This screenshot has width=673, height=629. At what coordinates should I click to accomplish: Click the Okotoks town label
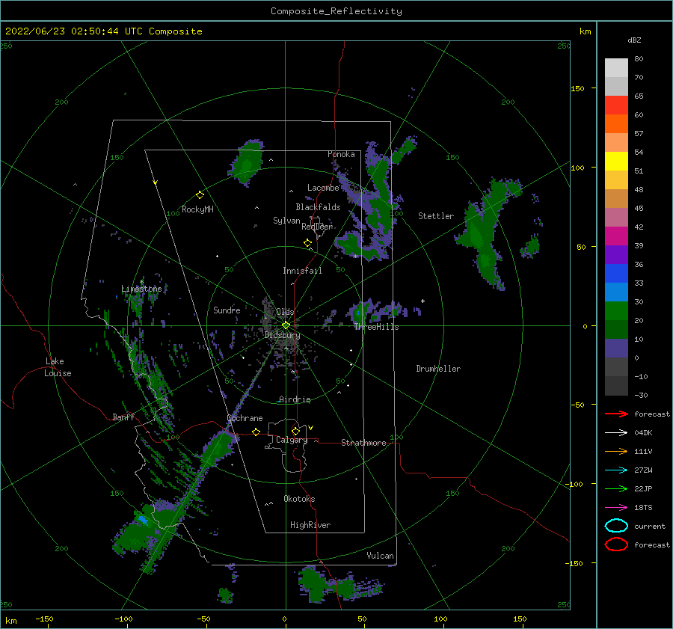pyautogui.click(x=299, y=499)
